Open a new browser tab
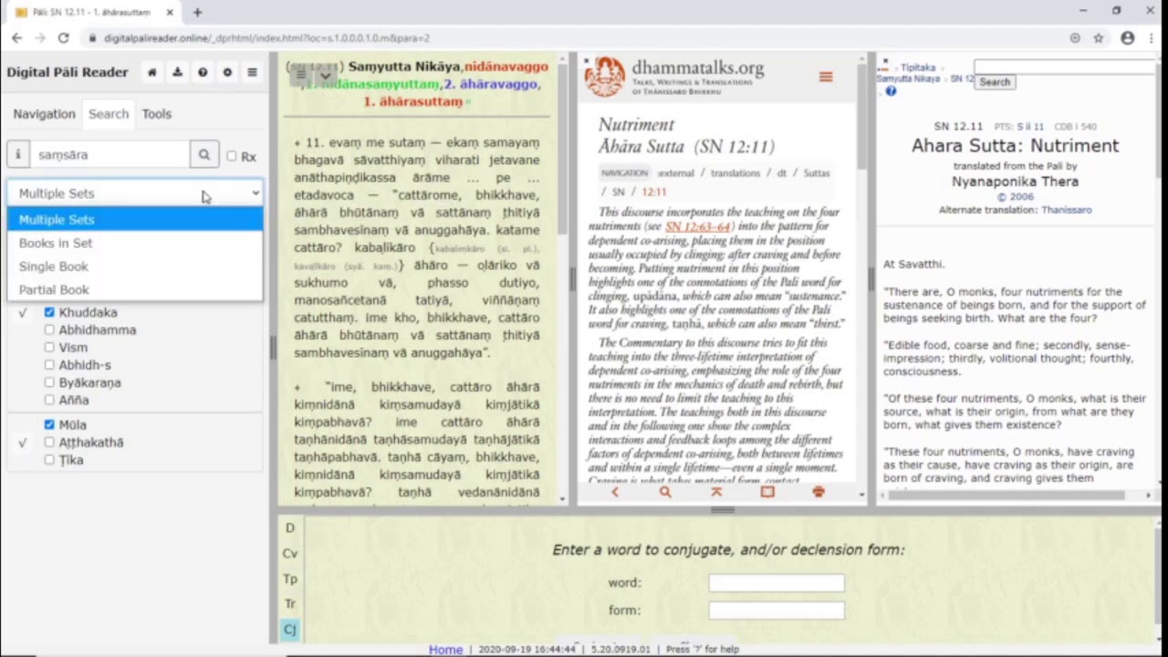The width and height of the screenshot is (1168, 657). (x=197, y=12)
